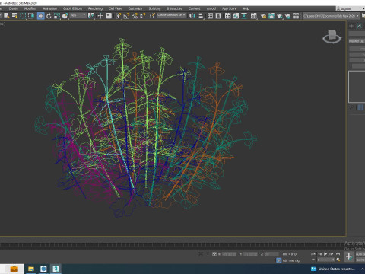Go to the end frame
The height and width of the screenshot is (274, 365).
coord(338,253)
